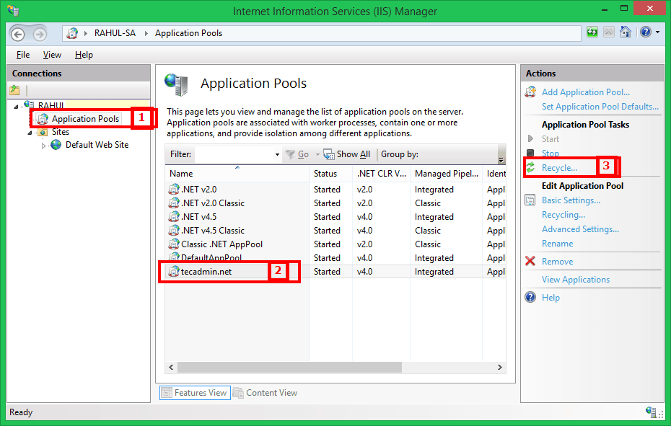Collapse the Sites node in Connections
The height and width of the screenshot is (426, 671).
click(x=30, y=131)
